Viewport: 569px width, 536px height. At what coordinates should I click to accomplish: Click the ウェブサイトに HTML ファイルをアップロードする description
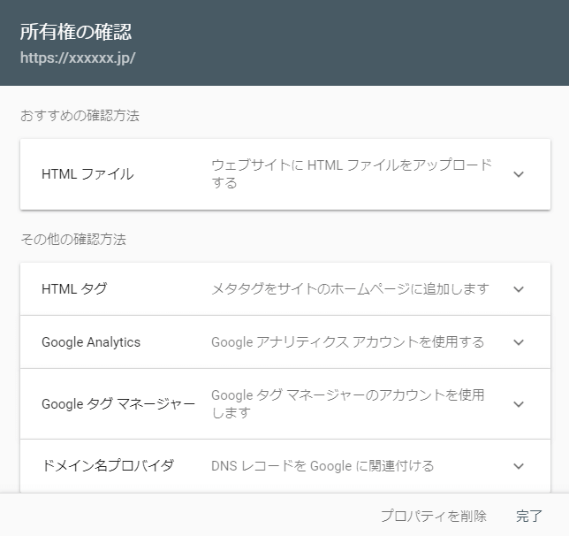point(352,173)
